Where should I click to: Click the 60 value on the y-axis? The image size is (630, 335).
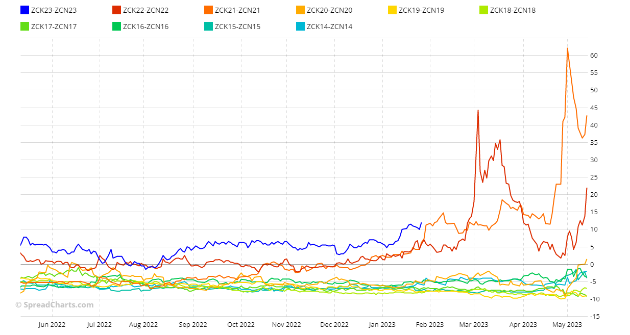(x=595, y=55)
